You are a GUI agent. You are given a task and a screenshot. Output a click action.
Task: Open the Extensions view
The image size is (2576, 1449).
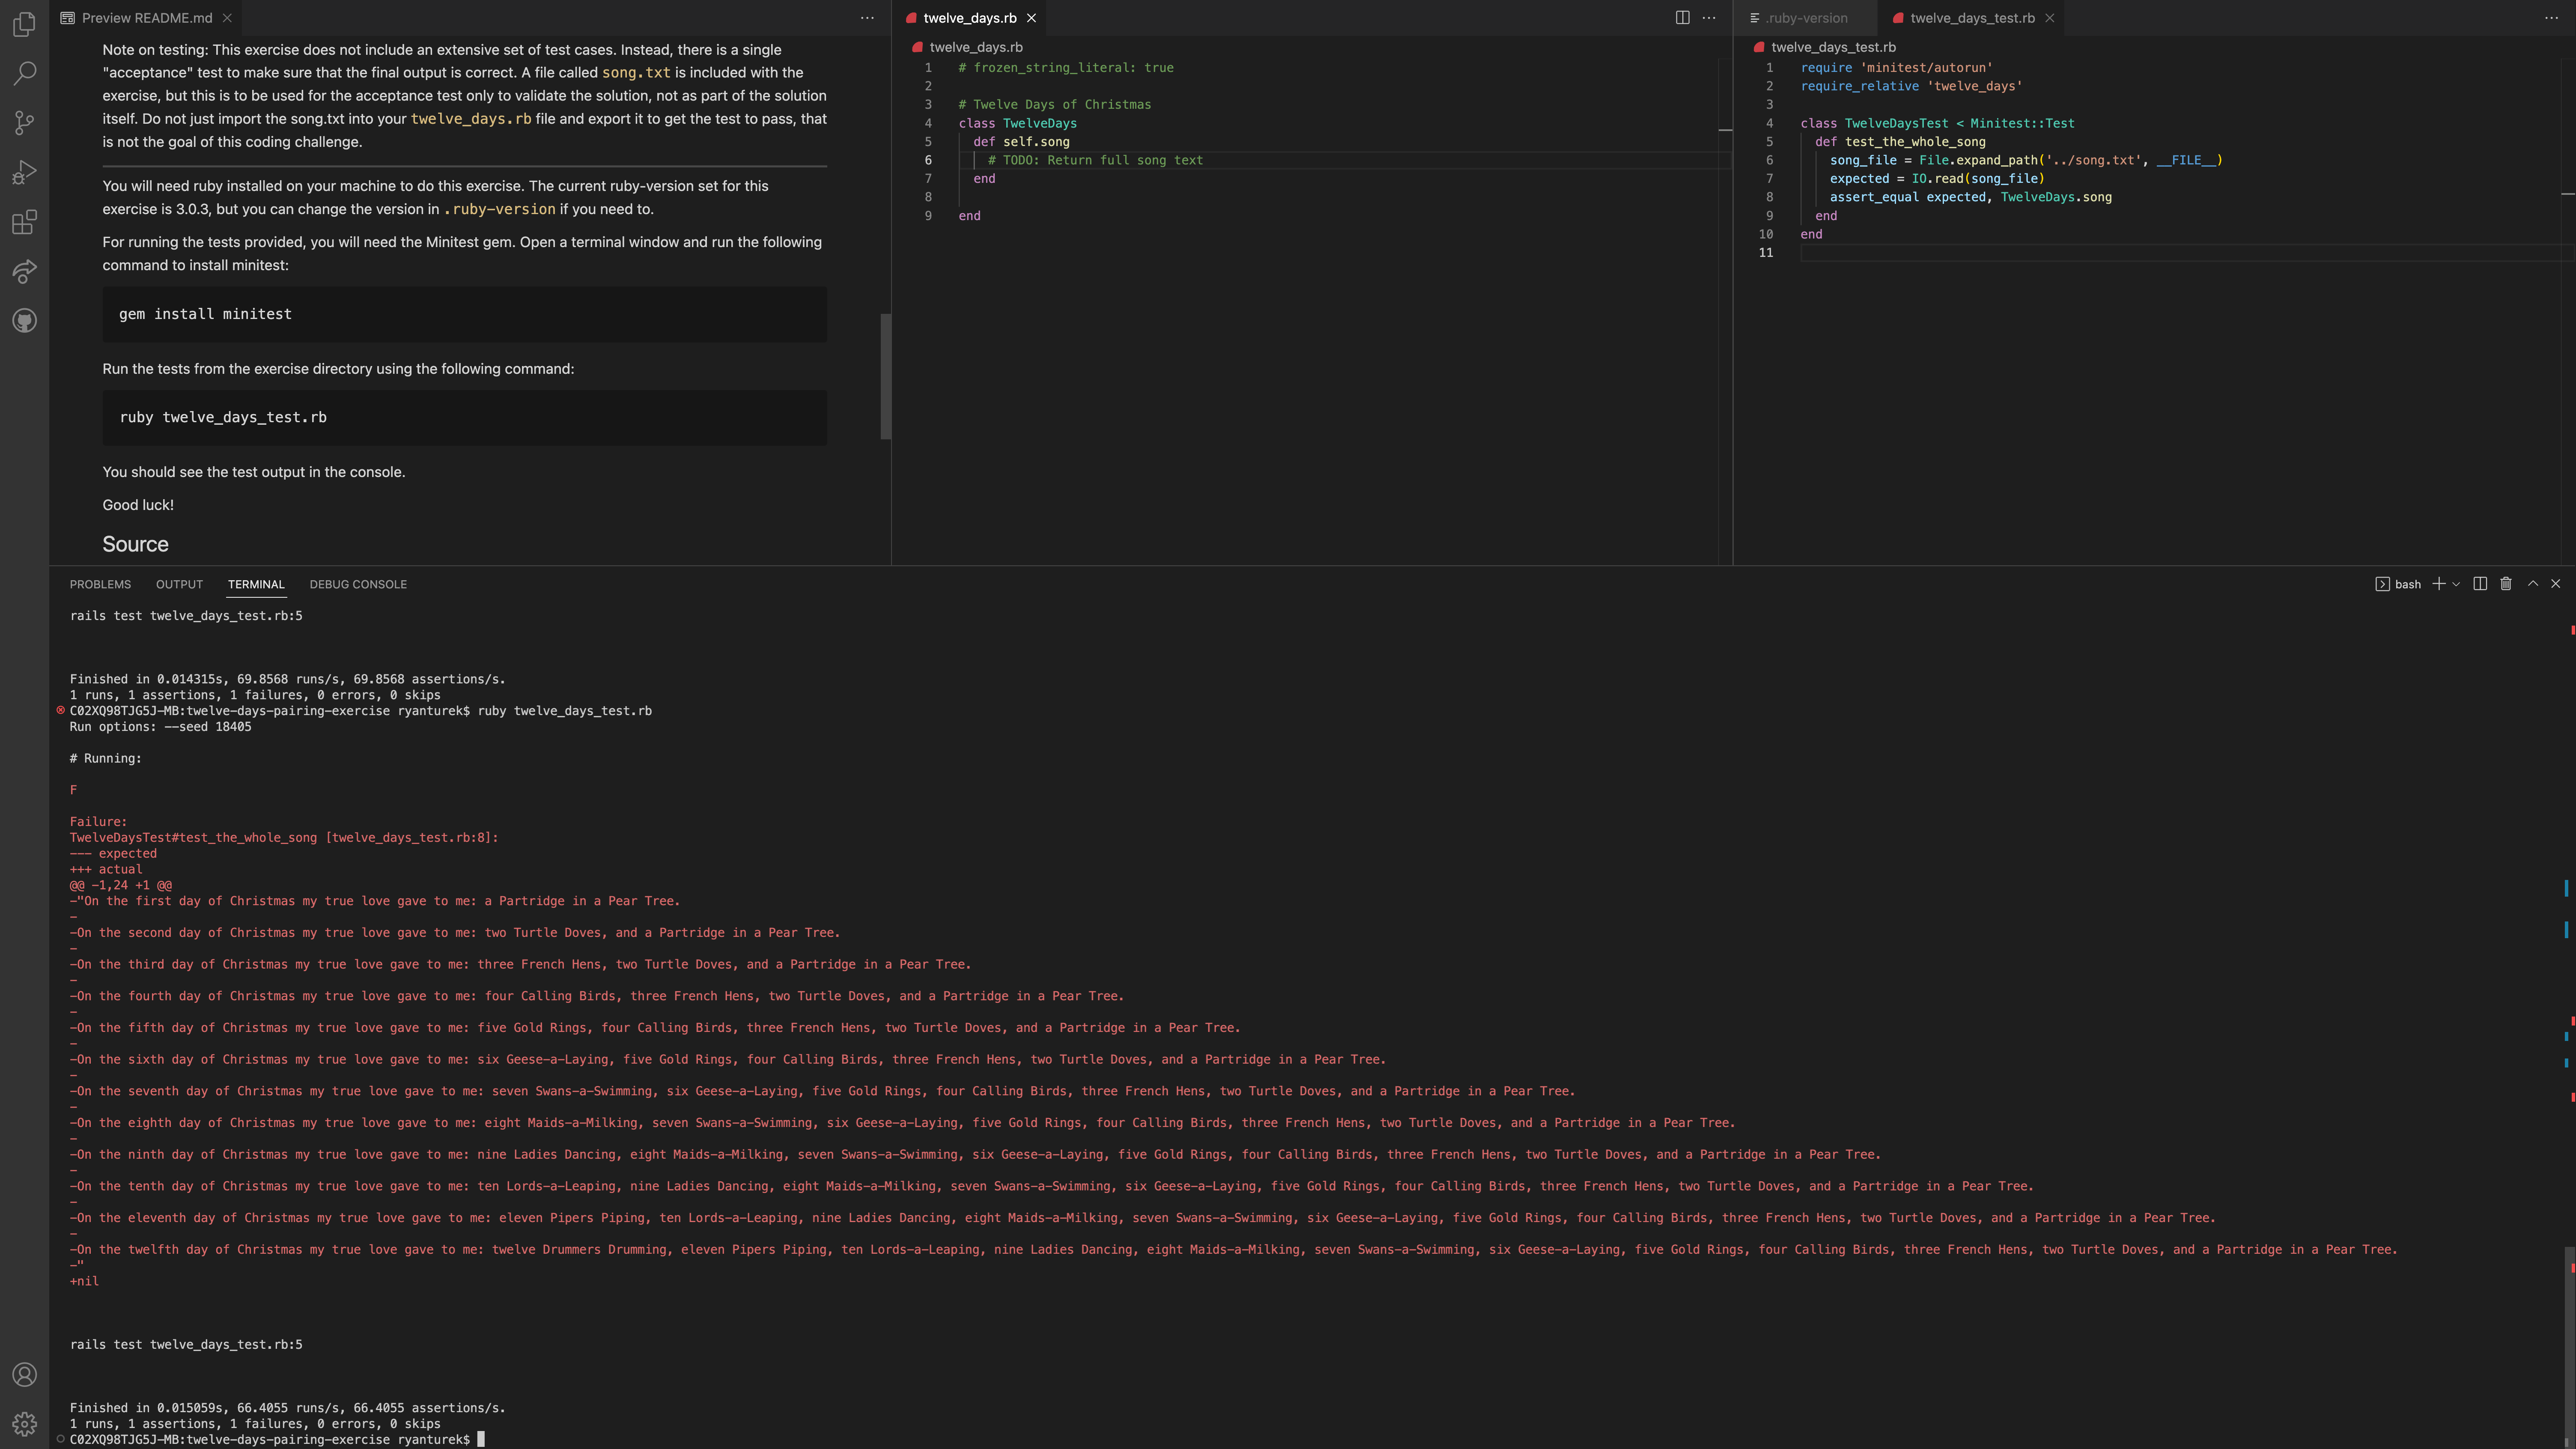click(x=24, y=222)
